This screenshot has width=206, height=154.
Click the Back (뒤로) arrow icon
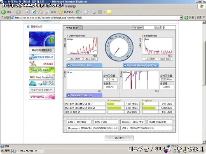pyautogui.click(x=3, y=12)
